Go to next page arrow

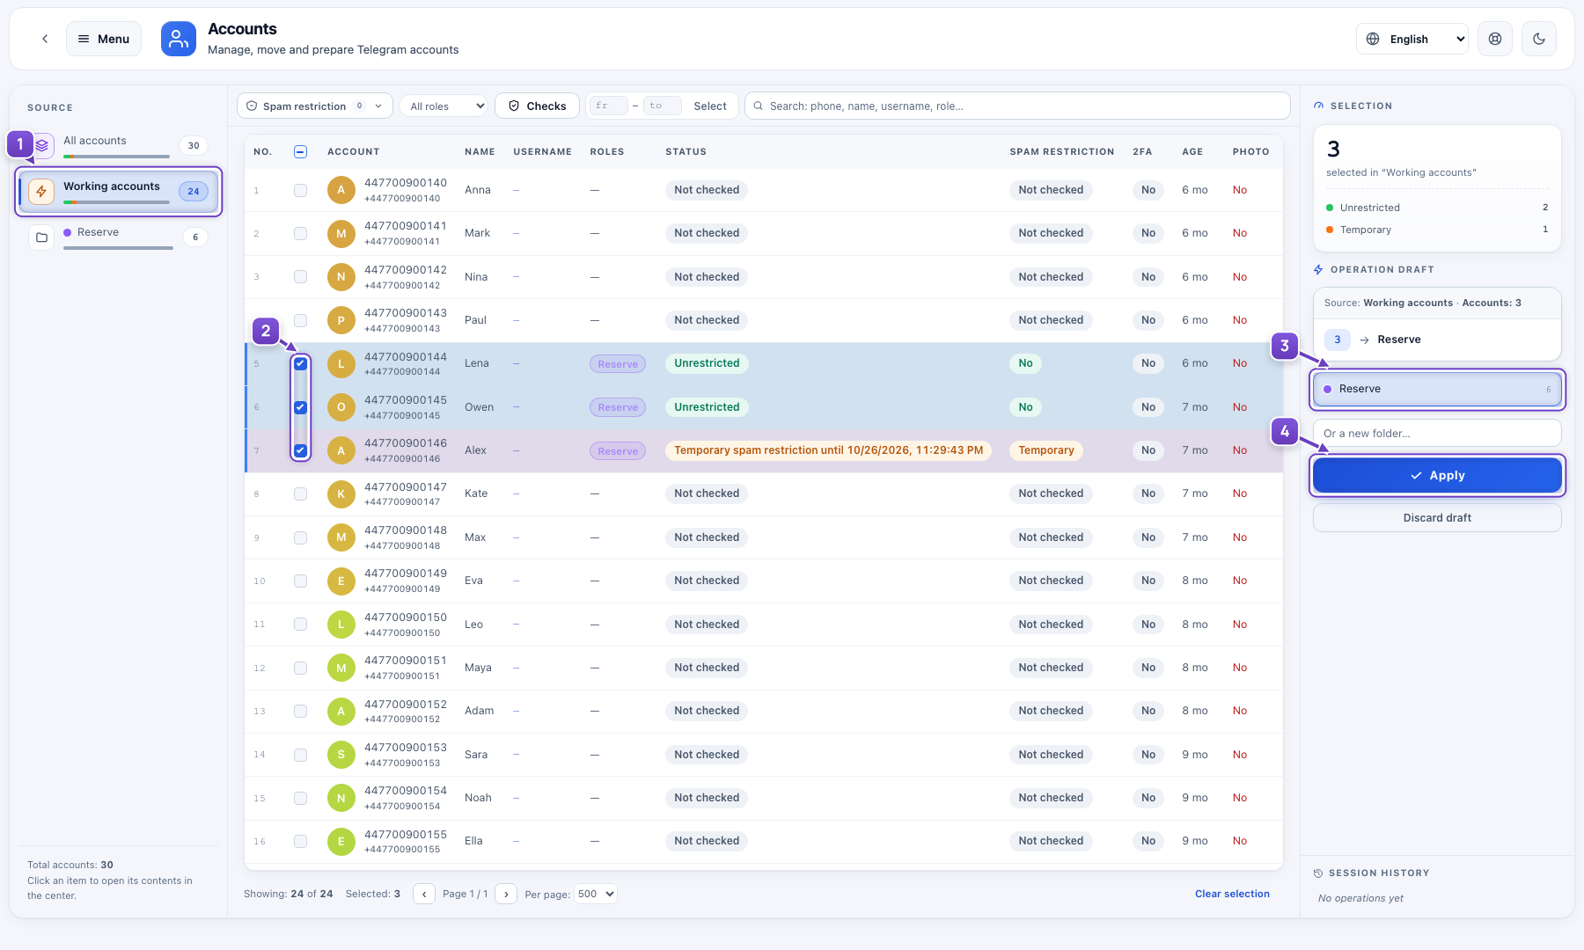pos(506,894)
